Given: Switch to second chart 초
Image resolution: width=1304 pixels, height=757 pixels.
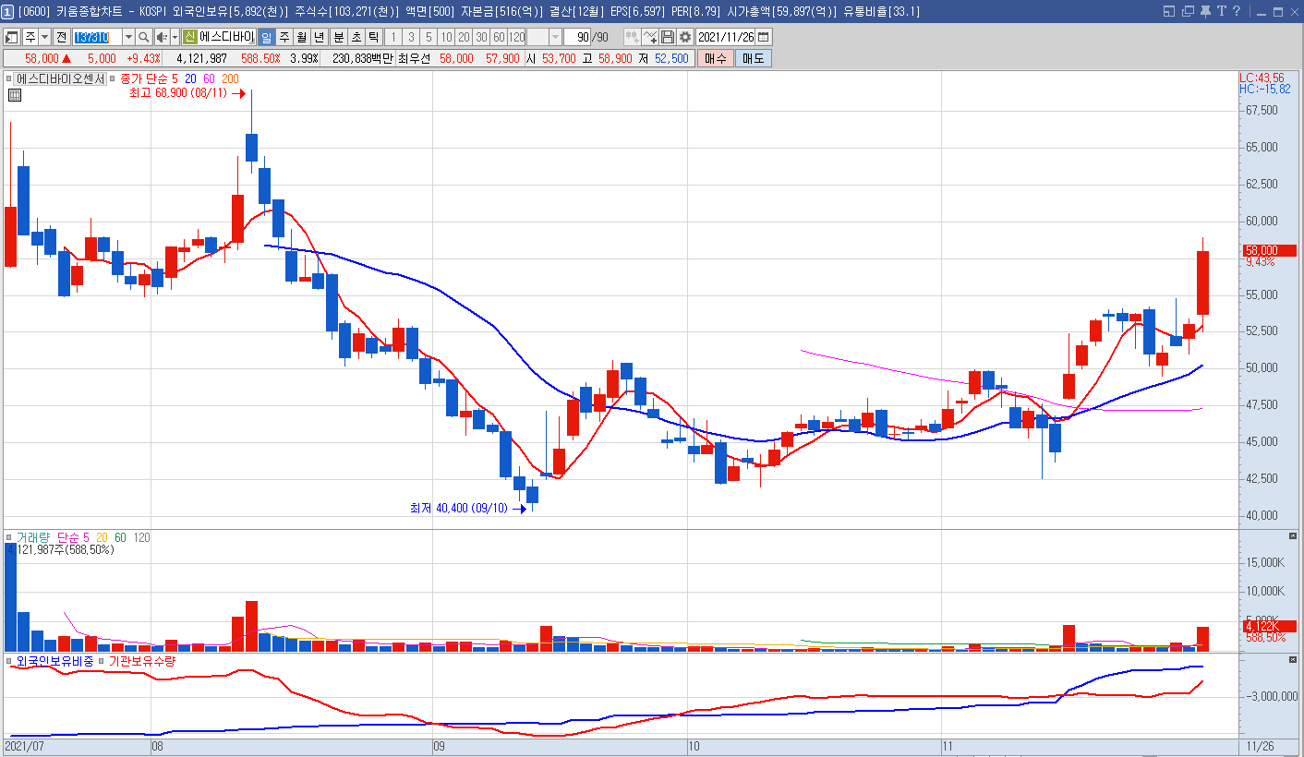Looking at the screenshot, I should [x=356, y=37].
